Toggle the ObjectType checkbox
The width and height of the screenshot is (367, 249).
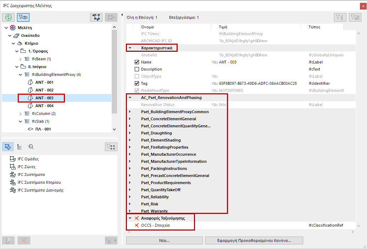(137, 76)
